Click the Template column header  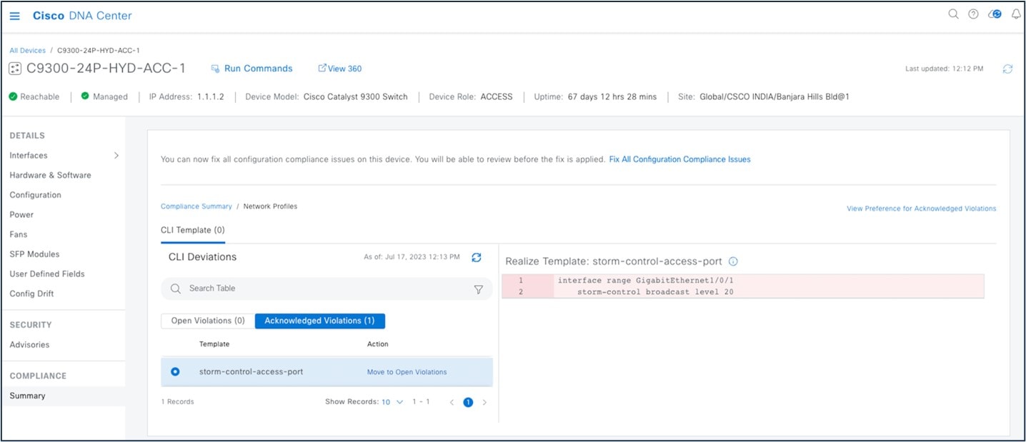coord(214,344)
